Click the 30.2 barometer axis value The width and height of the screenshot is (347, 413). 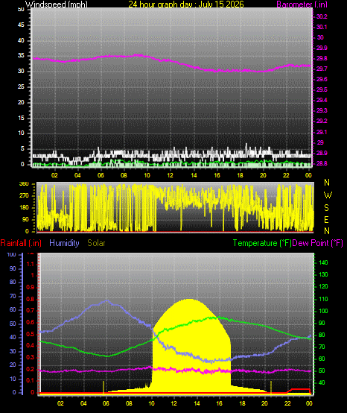point(322,16)
